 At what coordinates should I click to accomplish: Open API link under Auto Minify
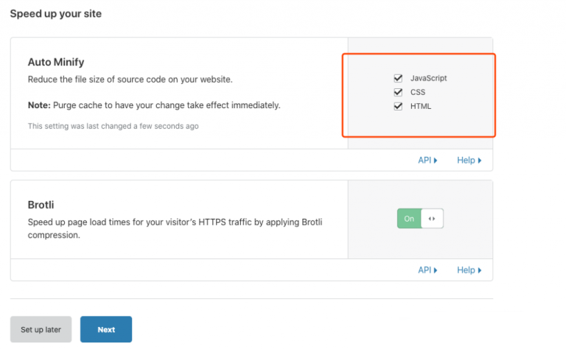(x=427, y=160)
